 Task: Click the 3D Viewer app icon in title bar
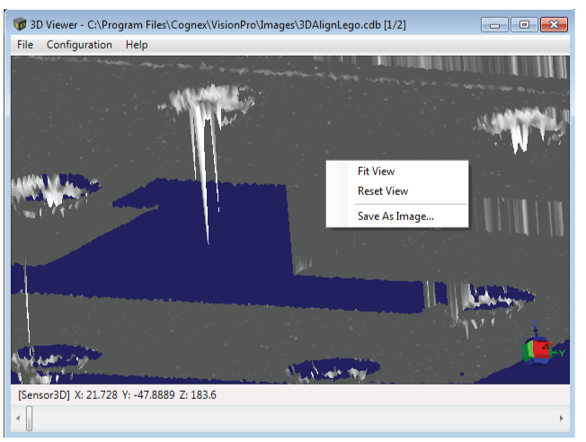[x=20, y=24]
